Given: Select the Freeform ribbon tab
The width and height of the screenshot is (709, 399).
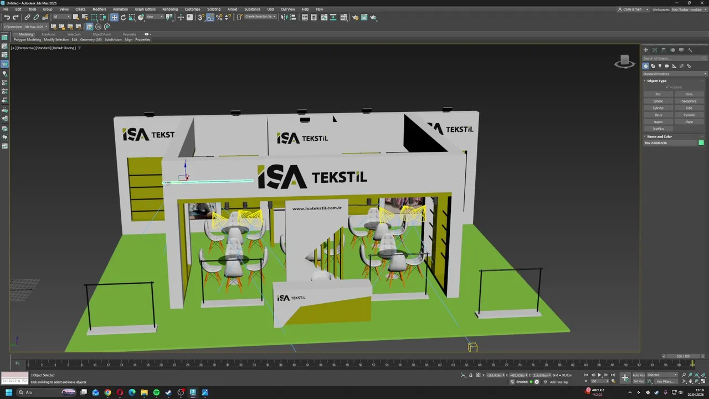Looking at the screenshot, I should [x=48, y=34].
